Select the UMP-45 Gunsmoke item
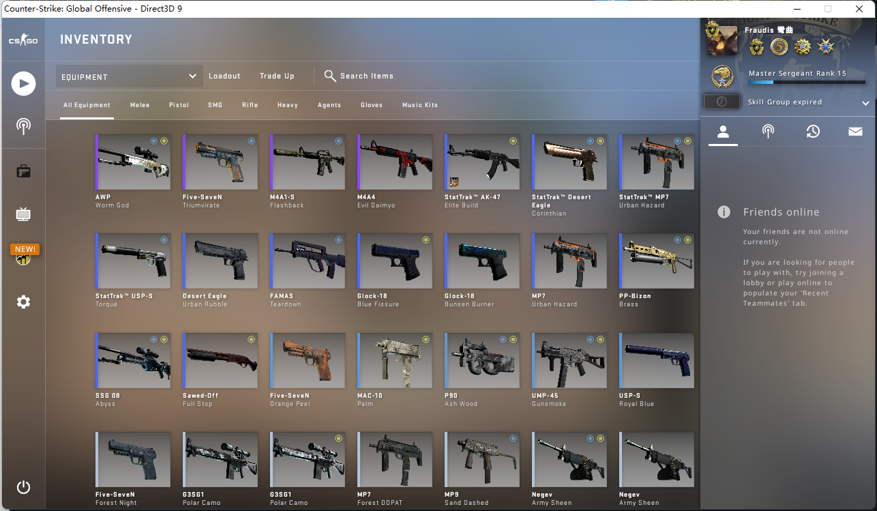Screen dimensions: 877x511 pyautogui.click(x=569, y=360)
